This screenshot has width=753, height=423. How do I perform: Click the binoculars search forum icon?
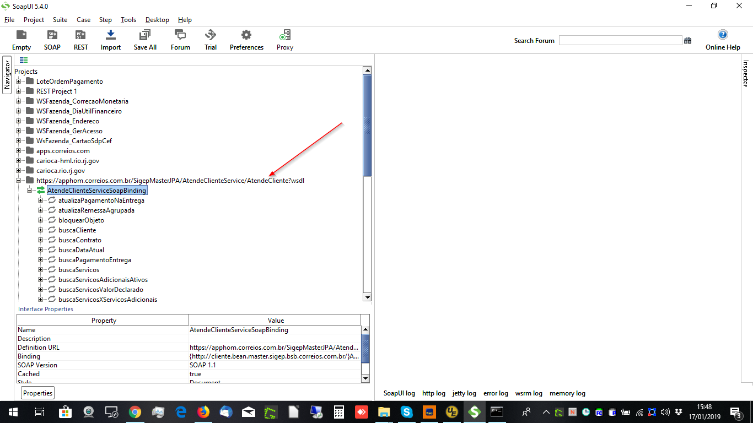pyautogui.click(x=688, y=40)
